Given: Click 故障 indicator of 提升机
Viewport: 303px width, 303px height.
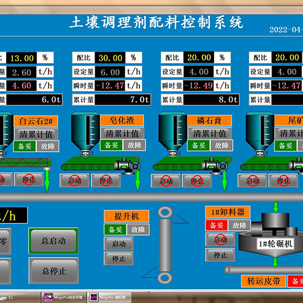Looking at the screenshot, I should pyautogui.click(x=138, y=230).
